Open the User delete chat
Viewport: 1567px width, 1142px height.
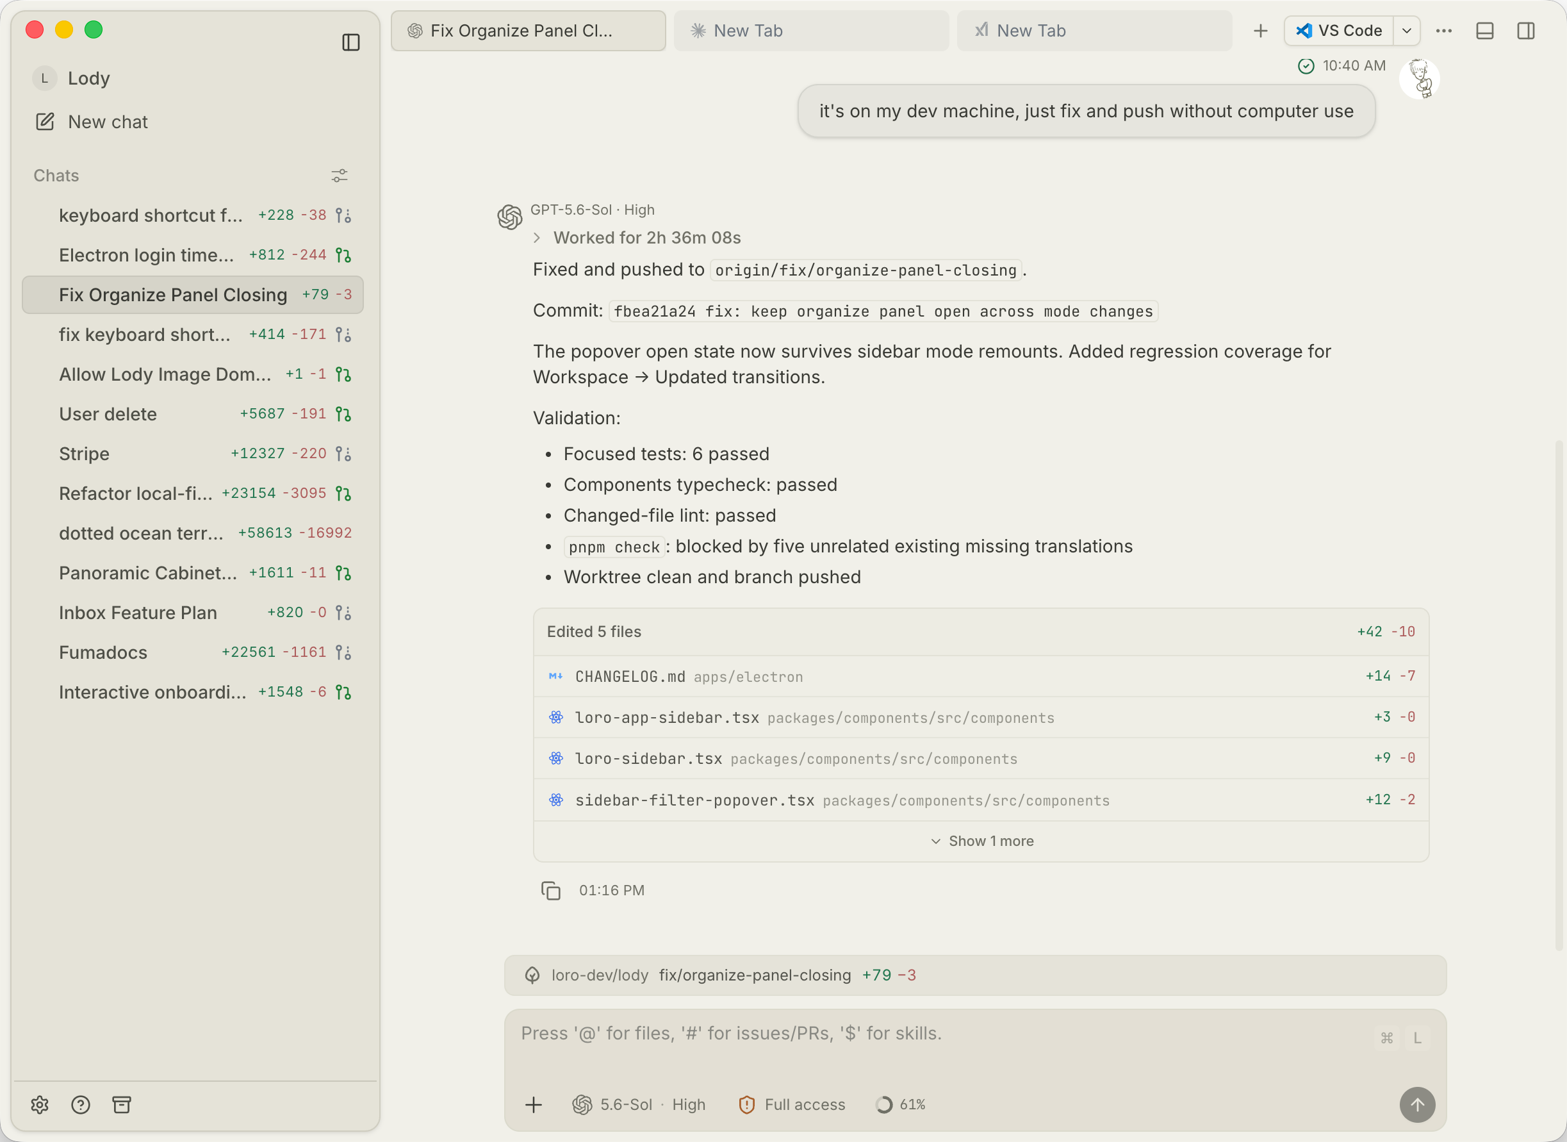(x=193, y=414)
